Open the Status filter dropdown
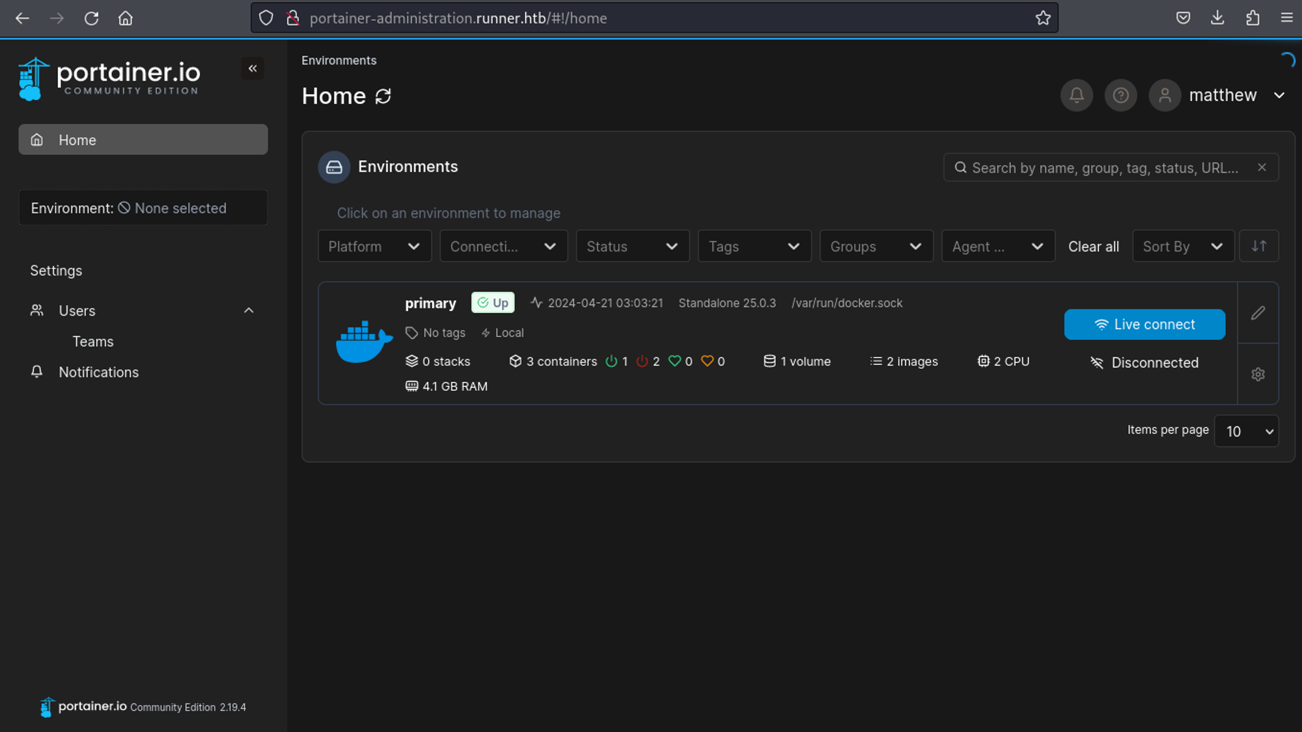1302x732 pixels. point(631,247)
